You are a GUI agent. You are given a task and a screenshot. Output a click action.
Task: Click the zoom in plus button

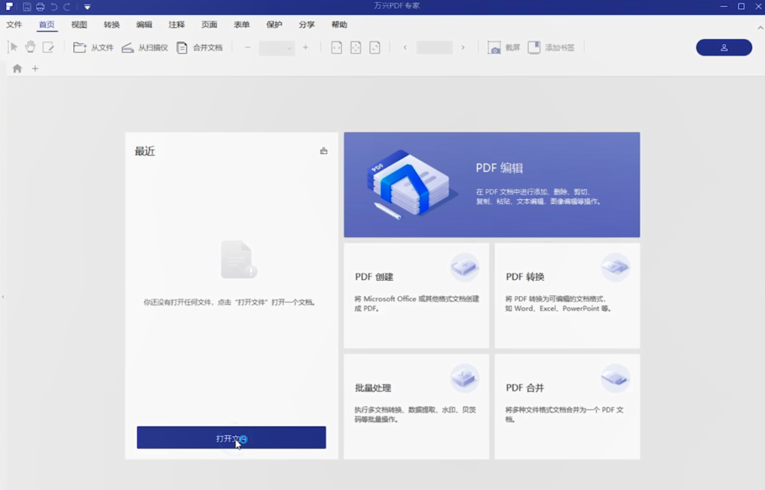[x=305, y=47]
